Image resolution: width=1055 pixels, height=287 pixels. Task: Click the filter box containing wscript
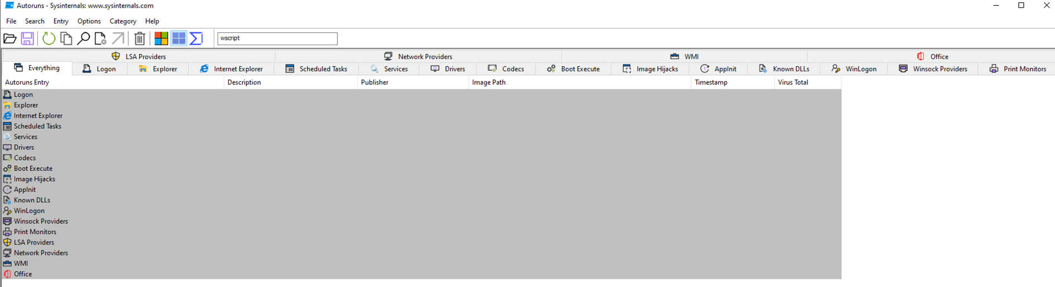pyautogui.click(x=277, y=38)
